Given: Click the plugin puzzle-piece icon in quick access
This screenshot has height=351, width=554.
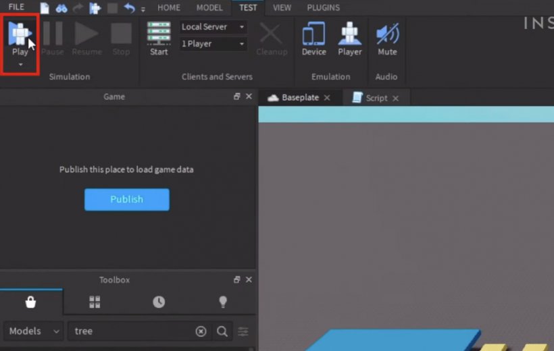Looking at the screenshot, I should coord(95,8).
